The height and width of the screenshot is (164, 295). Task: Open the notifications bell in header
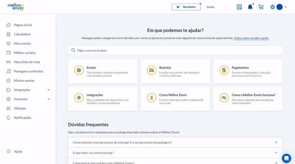click(x=250, y=7)
